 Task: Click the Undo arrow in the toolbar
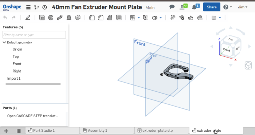point(5,17)
